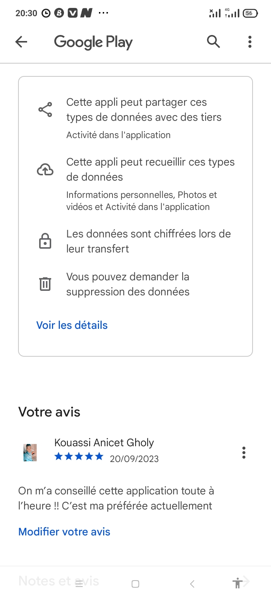The height and width of the screenshot is (602, 271).
Task: Tap the back arrow in header
Action: pyautogui.click(x=21, y=42)
